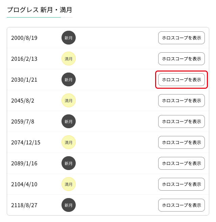Show horoscope for 2016/2/13

click(182, 59)
